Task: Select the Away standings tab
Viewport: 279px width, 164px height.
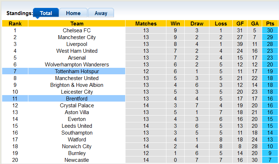Action: point(101,13)
